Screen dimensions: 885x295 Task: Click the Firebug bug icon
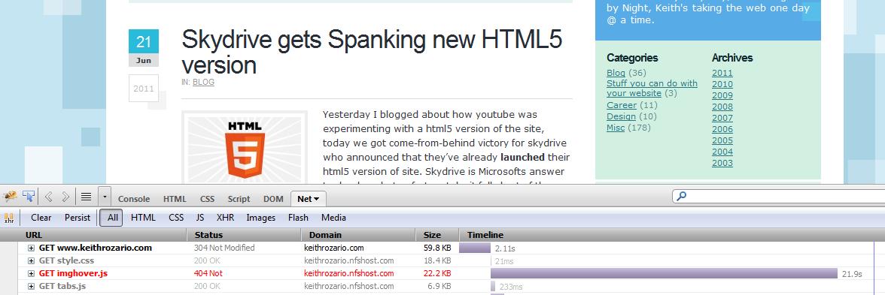(x=10, y=197)
